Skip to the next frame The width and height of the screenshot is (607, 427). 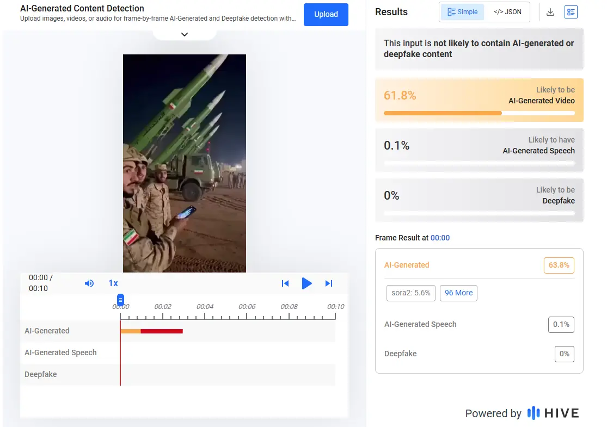coord(328,283)
